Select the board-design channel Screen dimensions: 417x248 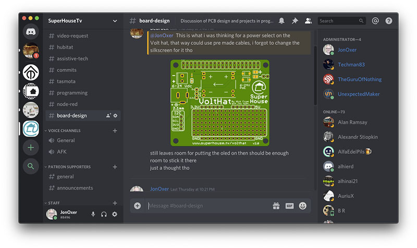click(83, 116)
